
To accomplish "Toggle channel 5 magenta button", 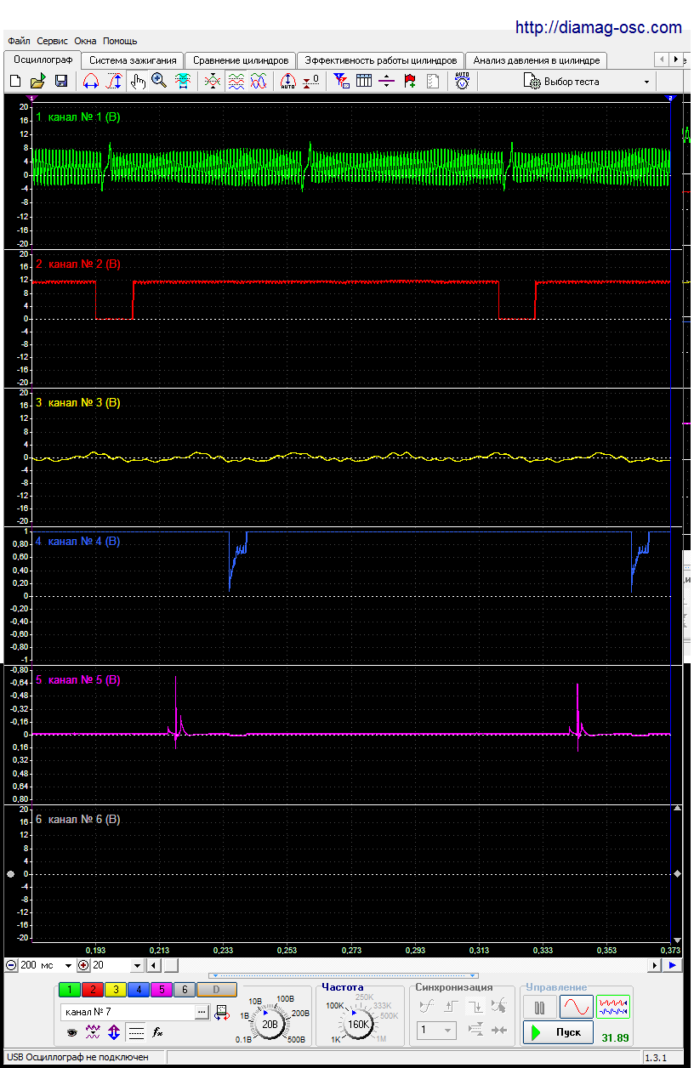I will click(162, 990).
